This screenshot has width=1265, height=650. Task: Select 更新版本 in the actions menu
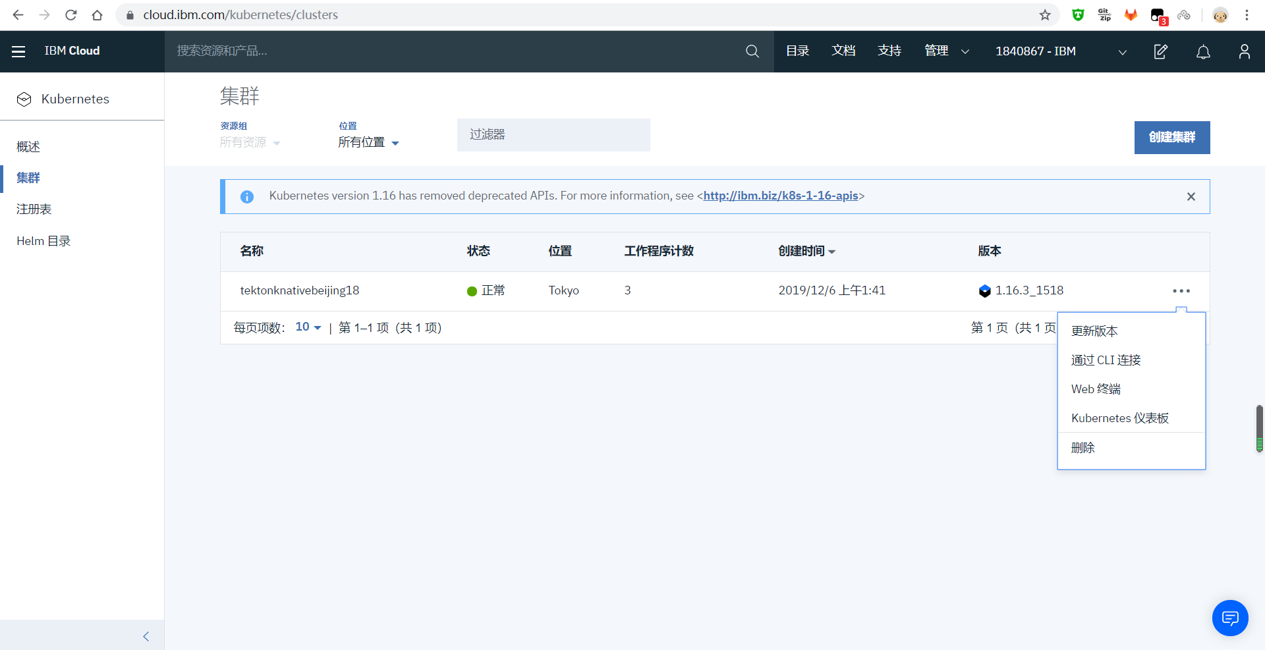click(1094, 331)
